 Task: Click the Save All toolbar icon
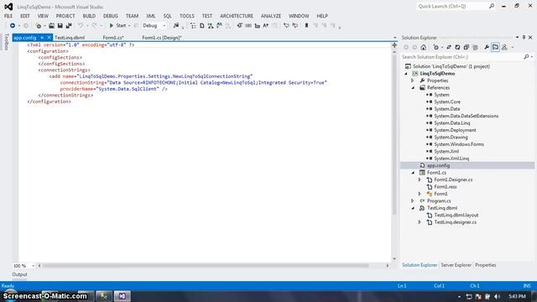[69, 26]
